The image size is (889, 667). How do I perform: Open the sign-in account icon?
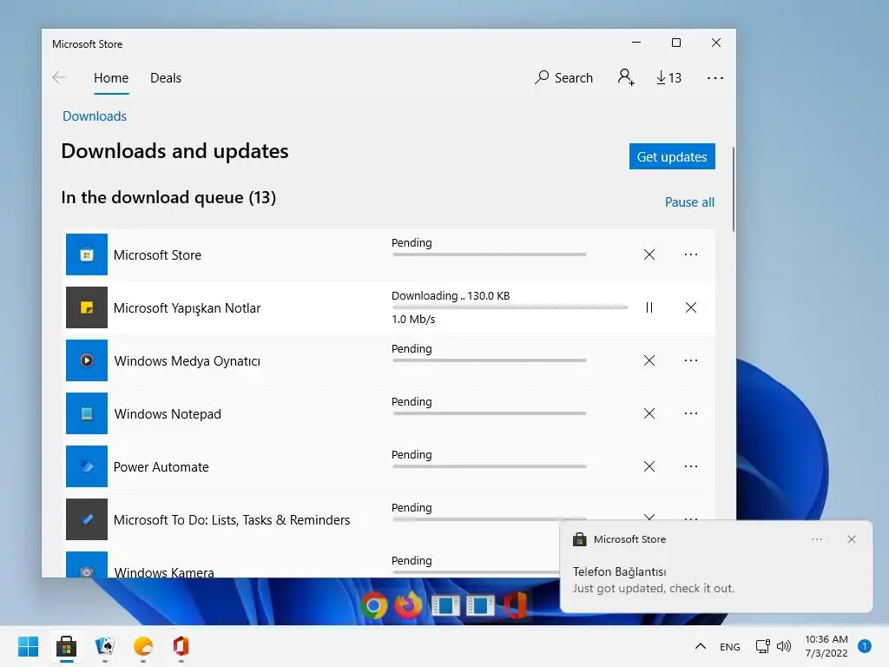(626, 77)
